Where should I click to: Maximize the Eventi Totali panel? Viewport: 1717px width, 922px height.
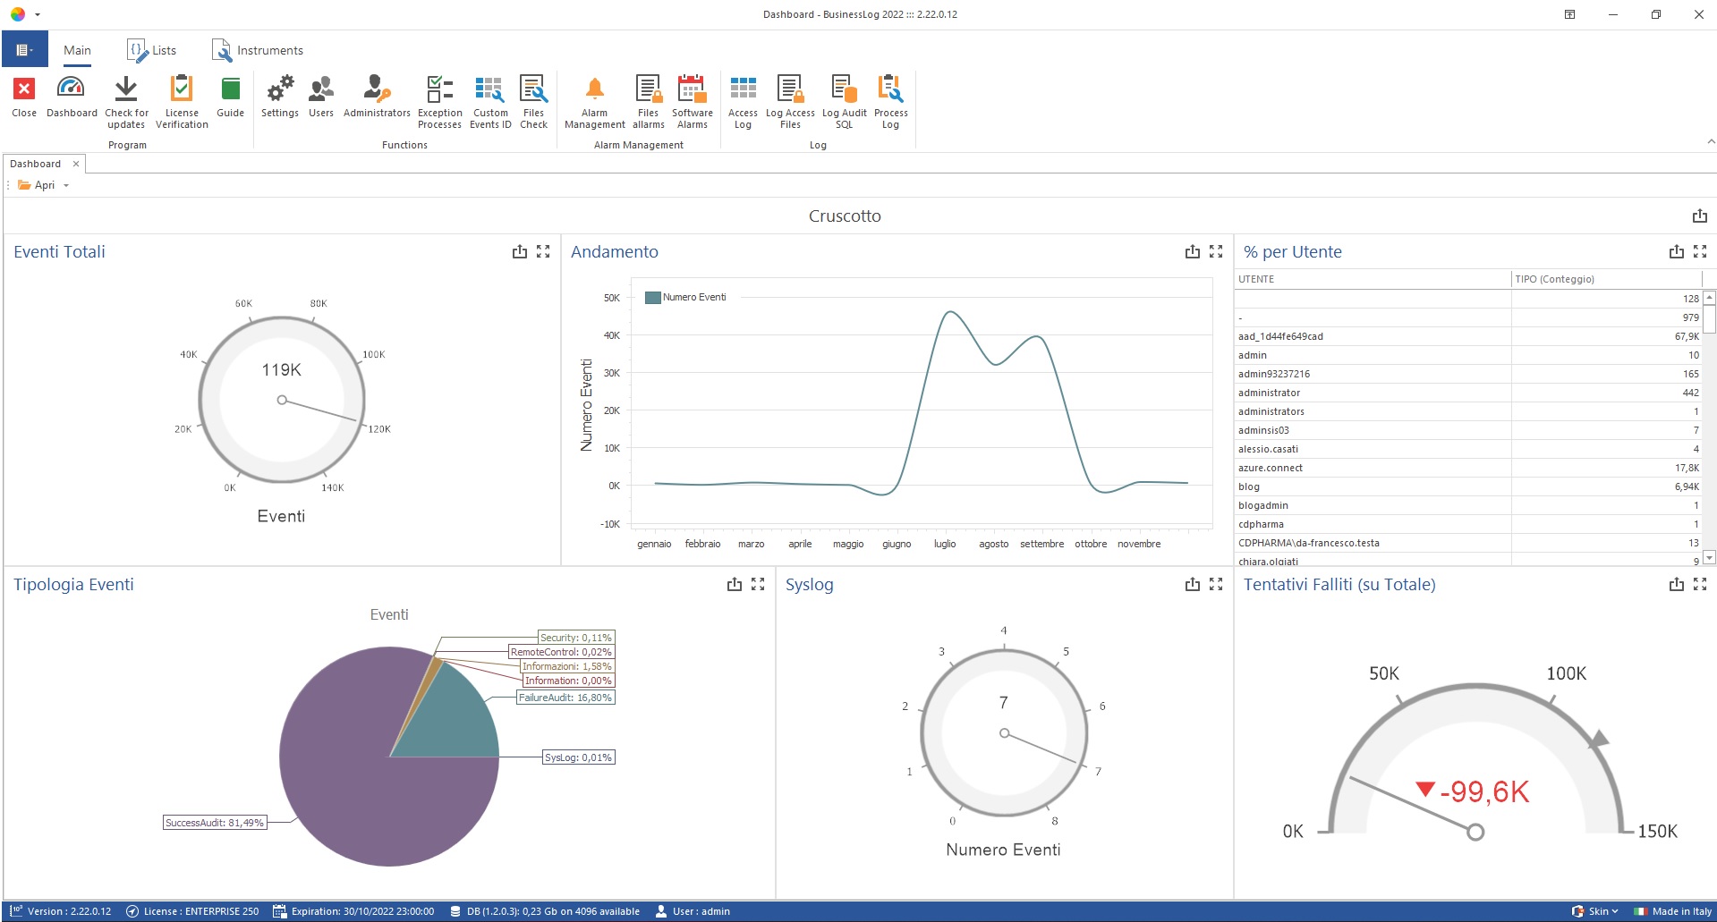[543, 252]
